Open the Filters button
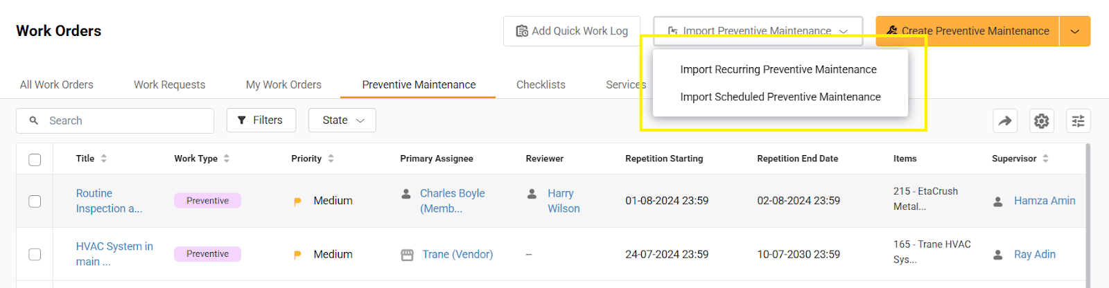Image resolution: width=1109 pixels, height=288 pixels. click(x=261, y=120)
